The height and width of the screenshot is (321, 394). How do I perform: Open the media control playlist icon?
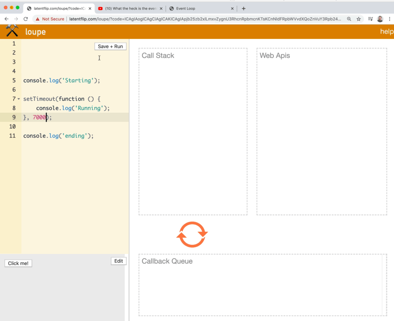coord(370,19)
